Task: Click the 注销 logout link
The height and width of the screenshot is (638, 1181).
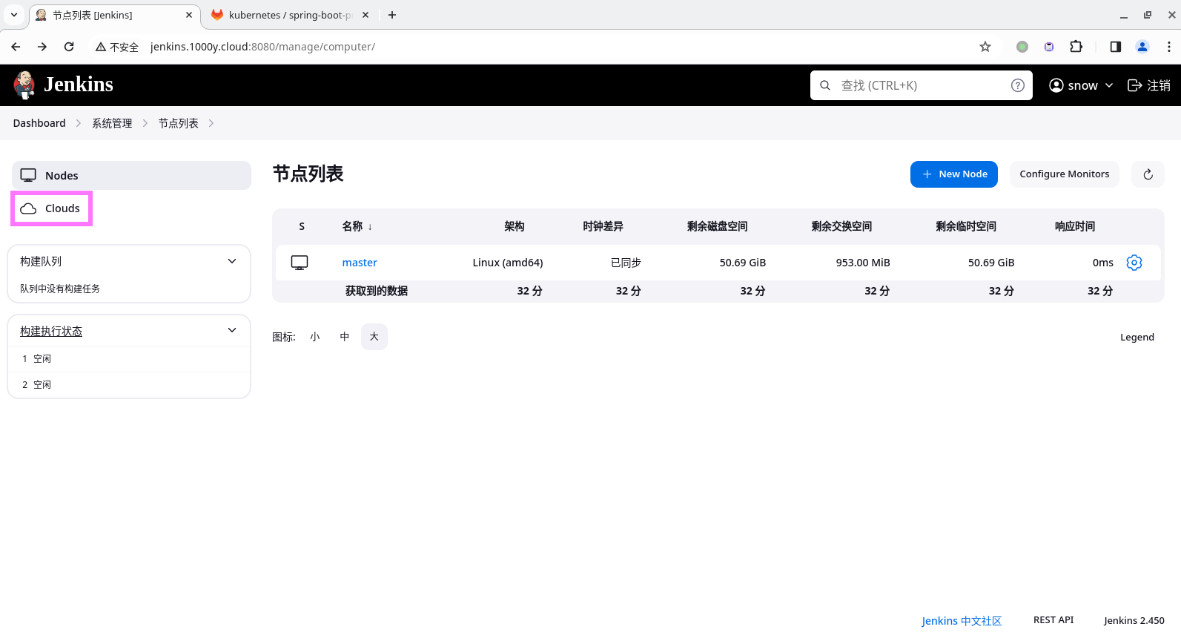Action: (1149, 85)
